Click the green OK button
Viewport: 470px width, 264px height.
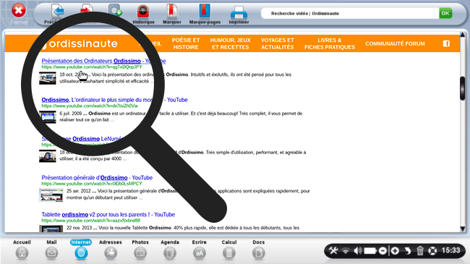tap(445, 13)
